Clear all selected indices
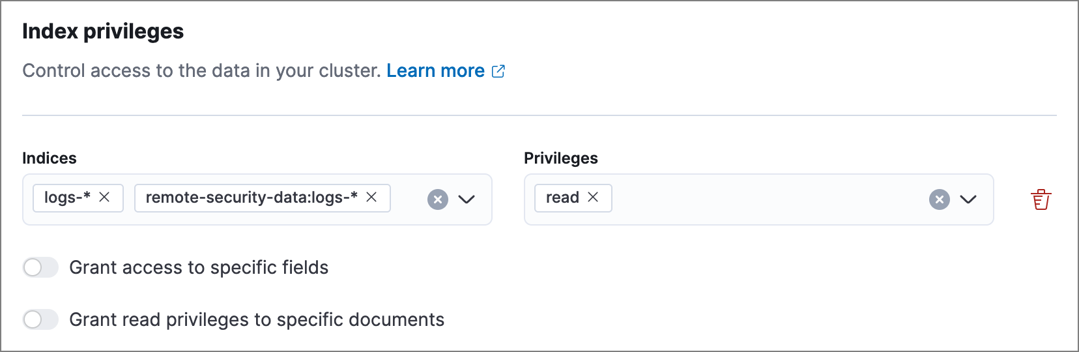Image resolution: width=1079 pixels, height=352 pixels. [x=438, y=199]
